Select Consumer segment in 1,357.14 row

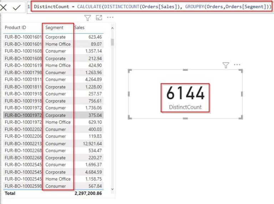56,51
